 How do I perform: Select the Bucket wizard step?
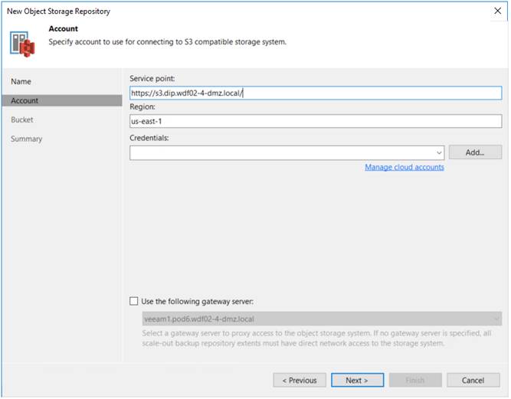(22, 120)
